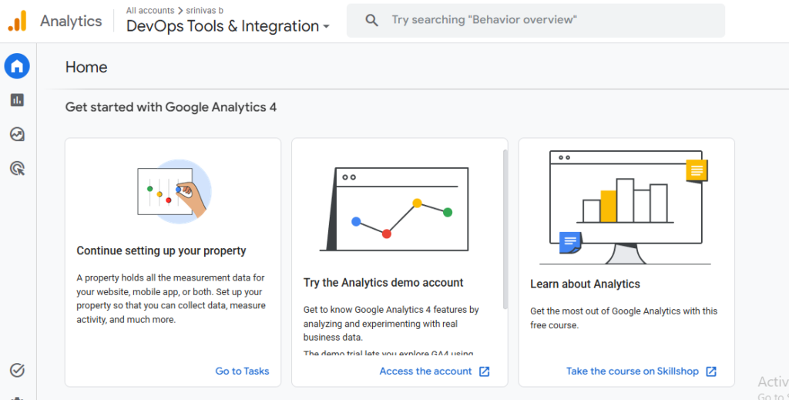
Task: Click the Home page title
Action: 86,67
